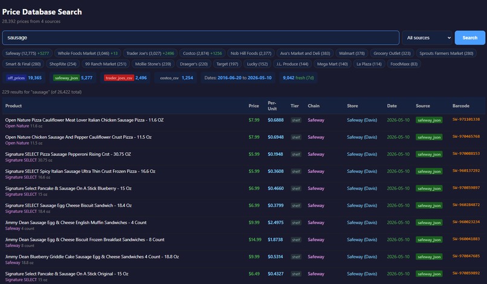Open Jimmy Dean English Muffin Sandwiches row

243,225
